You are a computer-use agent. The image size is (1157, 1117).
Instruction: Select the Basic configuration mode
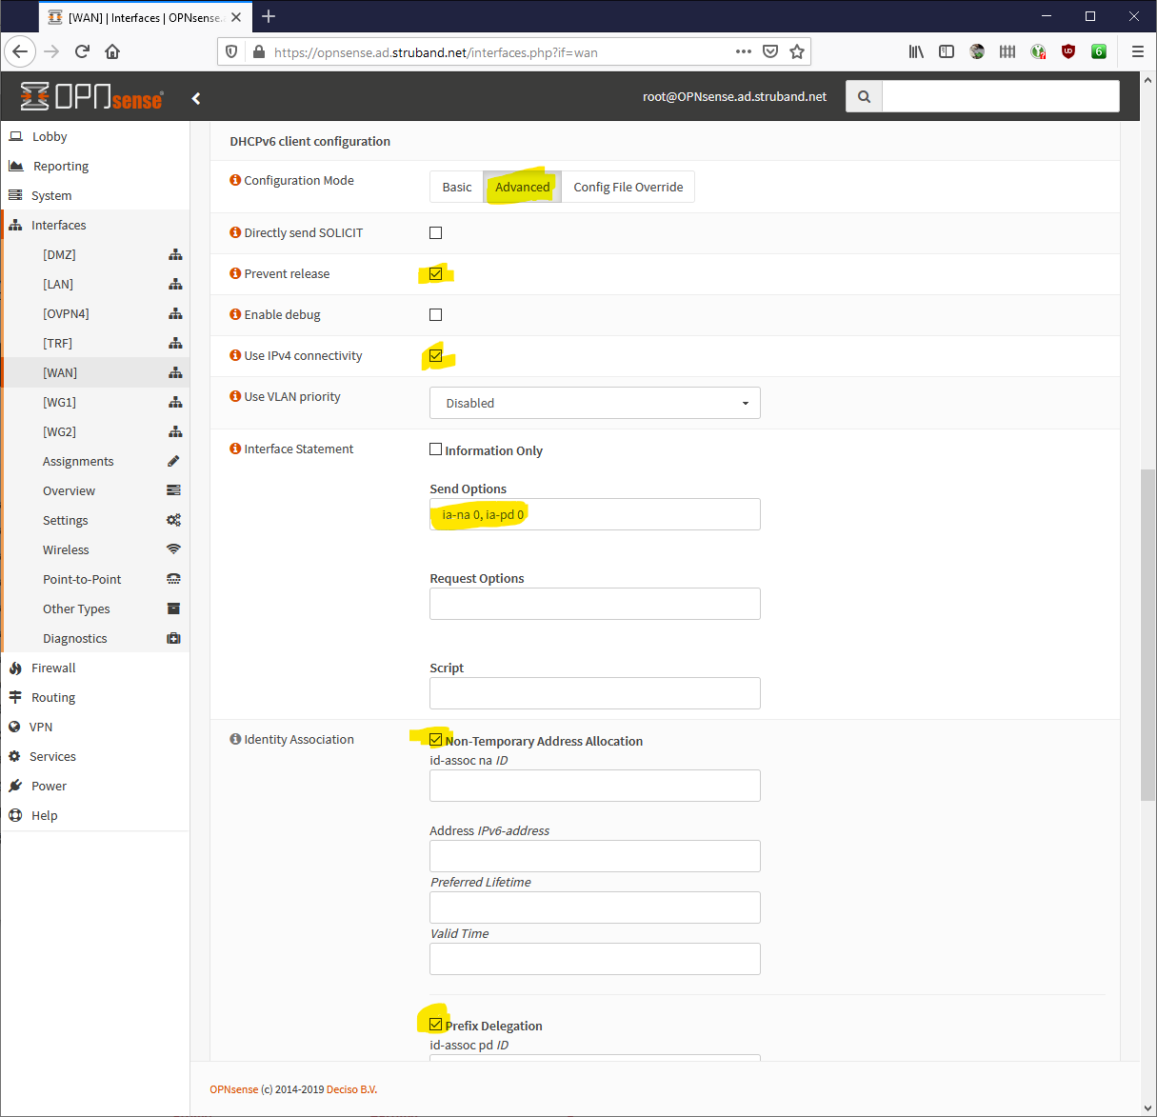click(x=455, y=187)
